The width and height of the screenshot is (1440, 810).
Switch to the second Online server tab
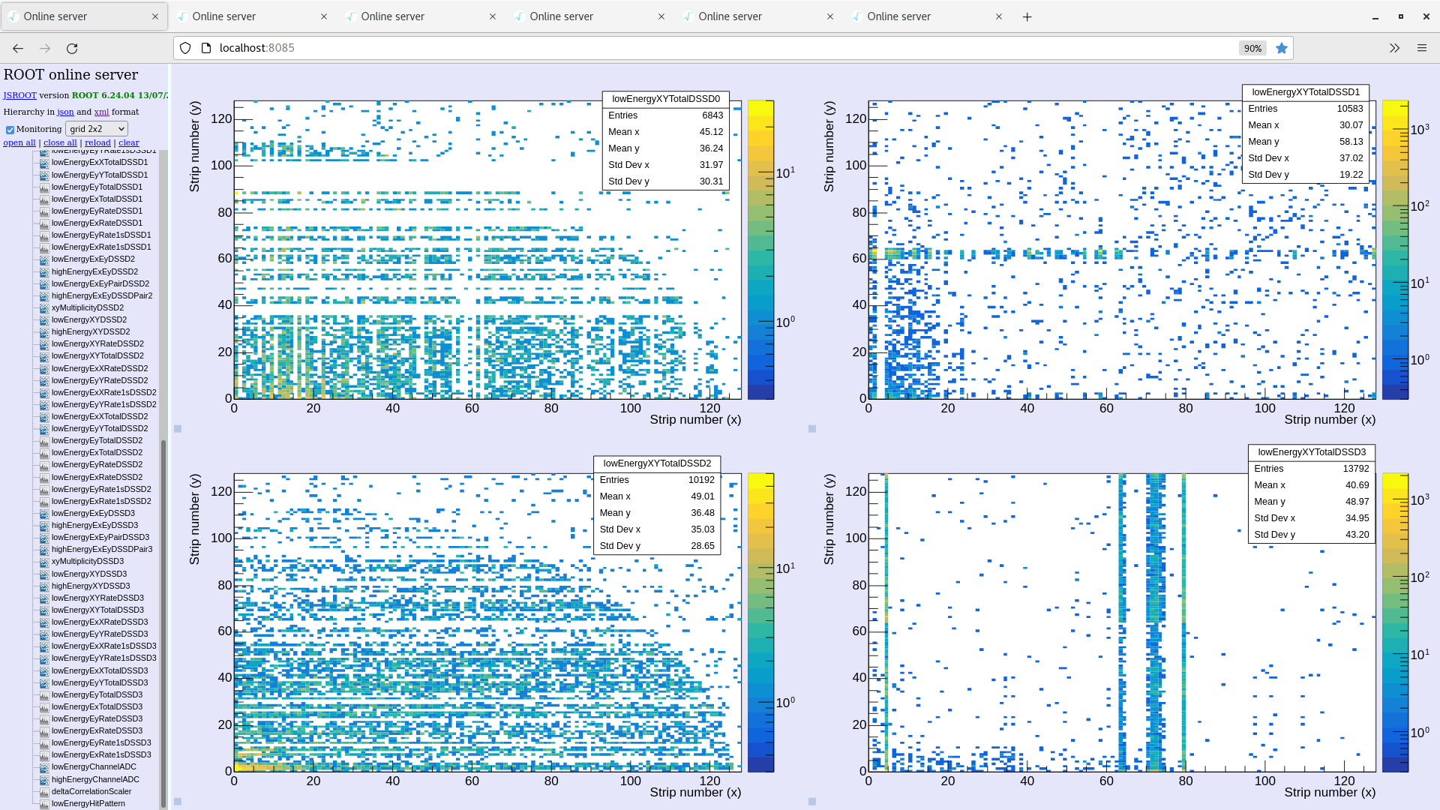click(x=223, y=16)
